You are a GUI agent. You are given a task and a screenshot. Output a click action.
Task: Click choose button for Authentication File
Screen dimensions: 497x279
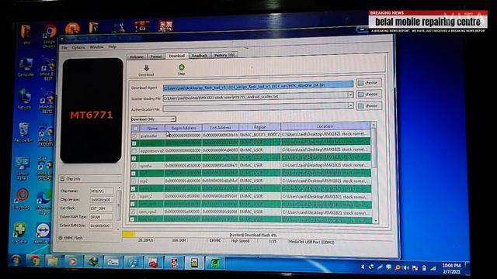coord(368,105)
